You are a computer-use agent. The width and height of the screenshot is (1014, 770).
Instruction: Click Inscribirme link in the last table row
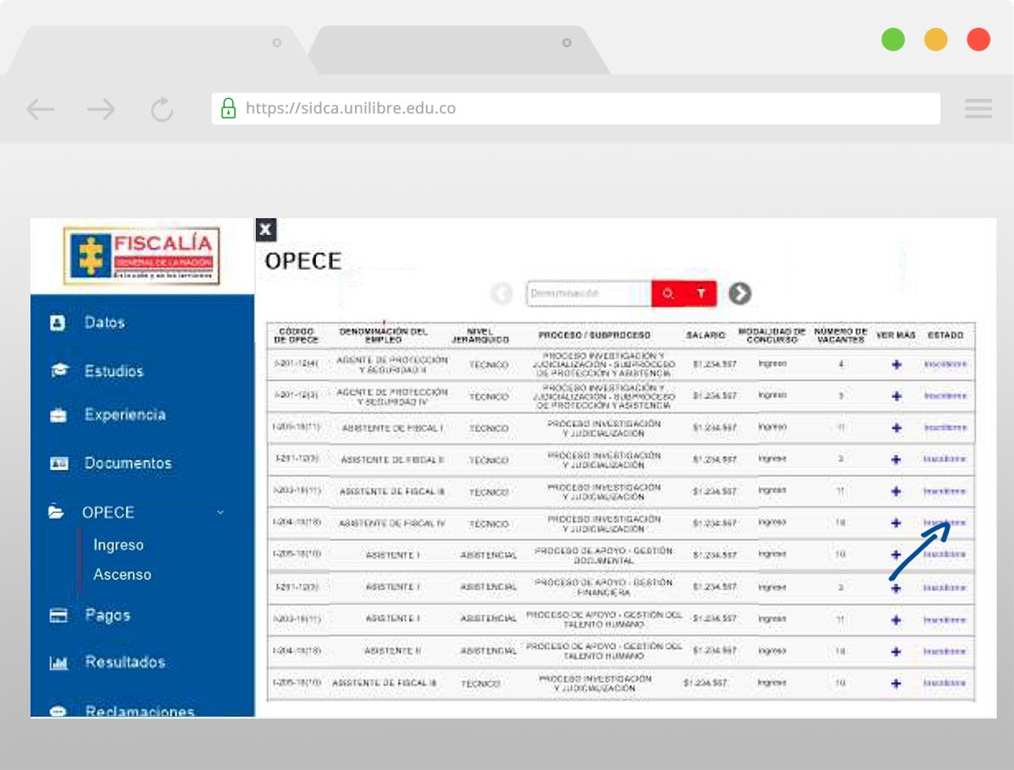(945, 682)
